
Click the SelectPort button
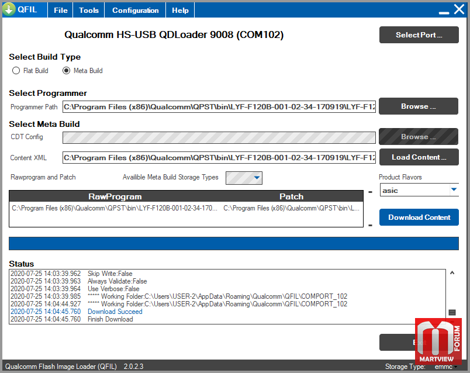(419, 34)
